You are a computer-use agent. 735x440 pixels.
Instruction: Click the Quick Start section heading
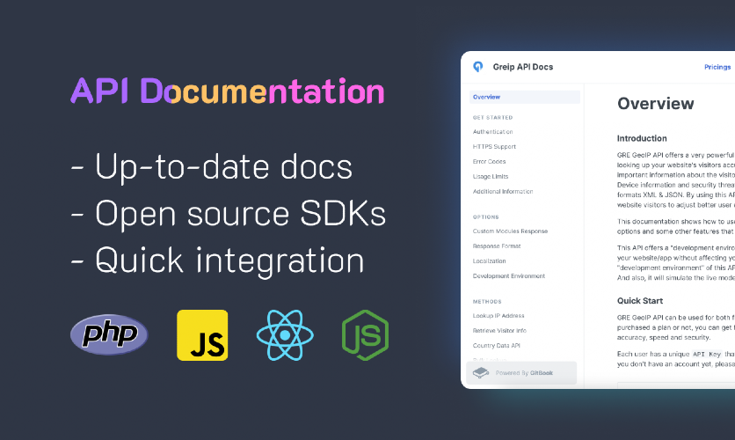point(640,301)
